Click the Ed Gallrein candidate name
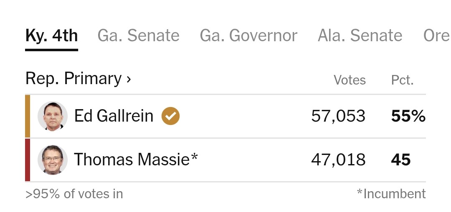The image size is (451, 212). [114, 116]
